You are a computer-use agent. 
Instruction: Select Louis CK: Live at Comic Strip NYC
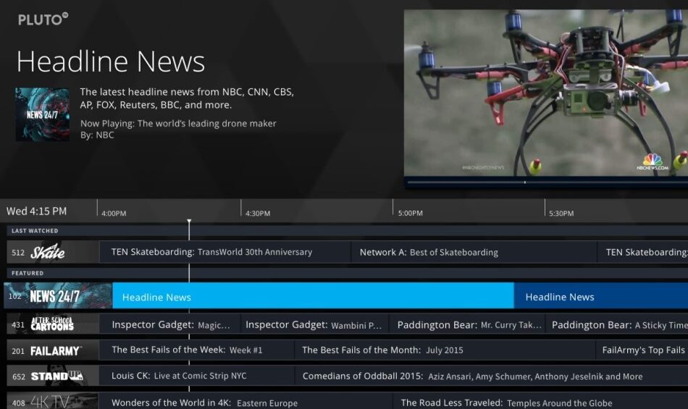coord(196,376)
